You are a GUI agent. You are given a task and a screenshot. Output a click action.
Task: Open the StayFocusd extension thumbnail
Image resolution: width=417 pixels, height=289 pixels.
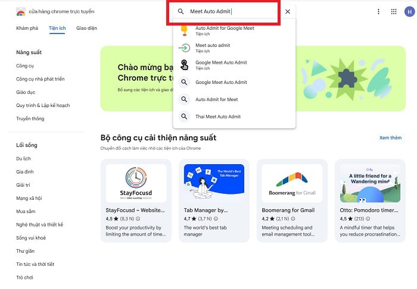[x=136, y=183]
